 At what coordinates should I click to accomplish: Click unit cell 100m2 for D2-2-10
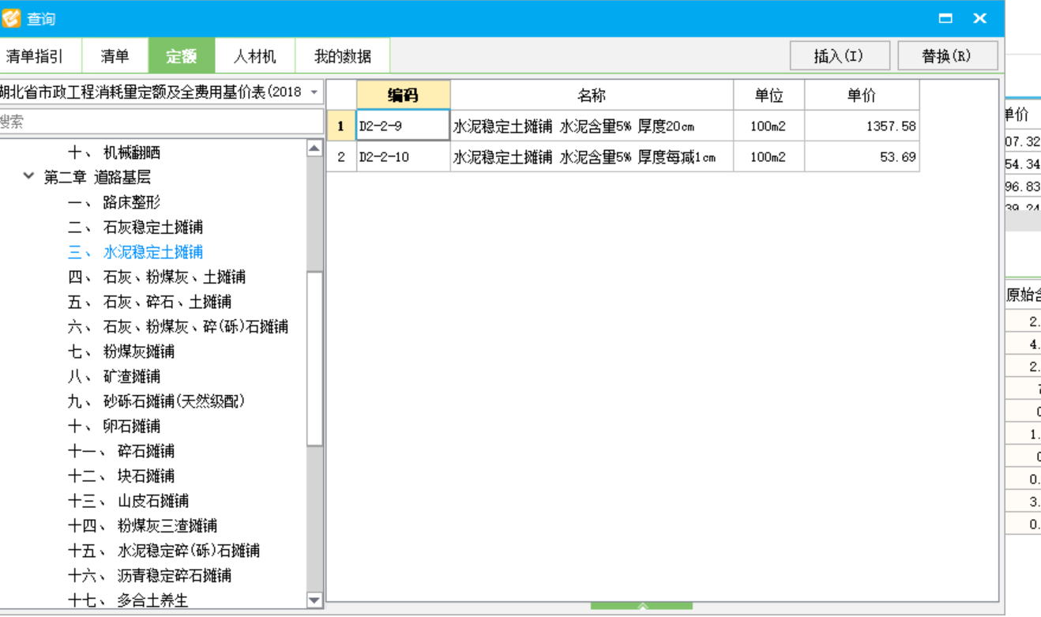point(769,156)
